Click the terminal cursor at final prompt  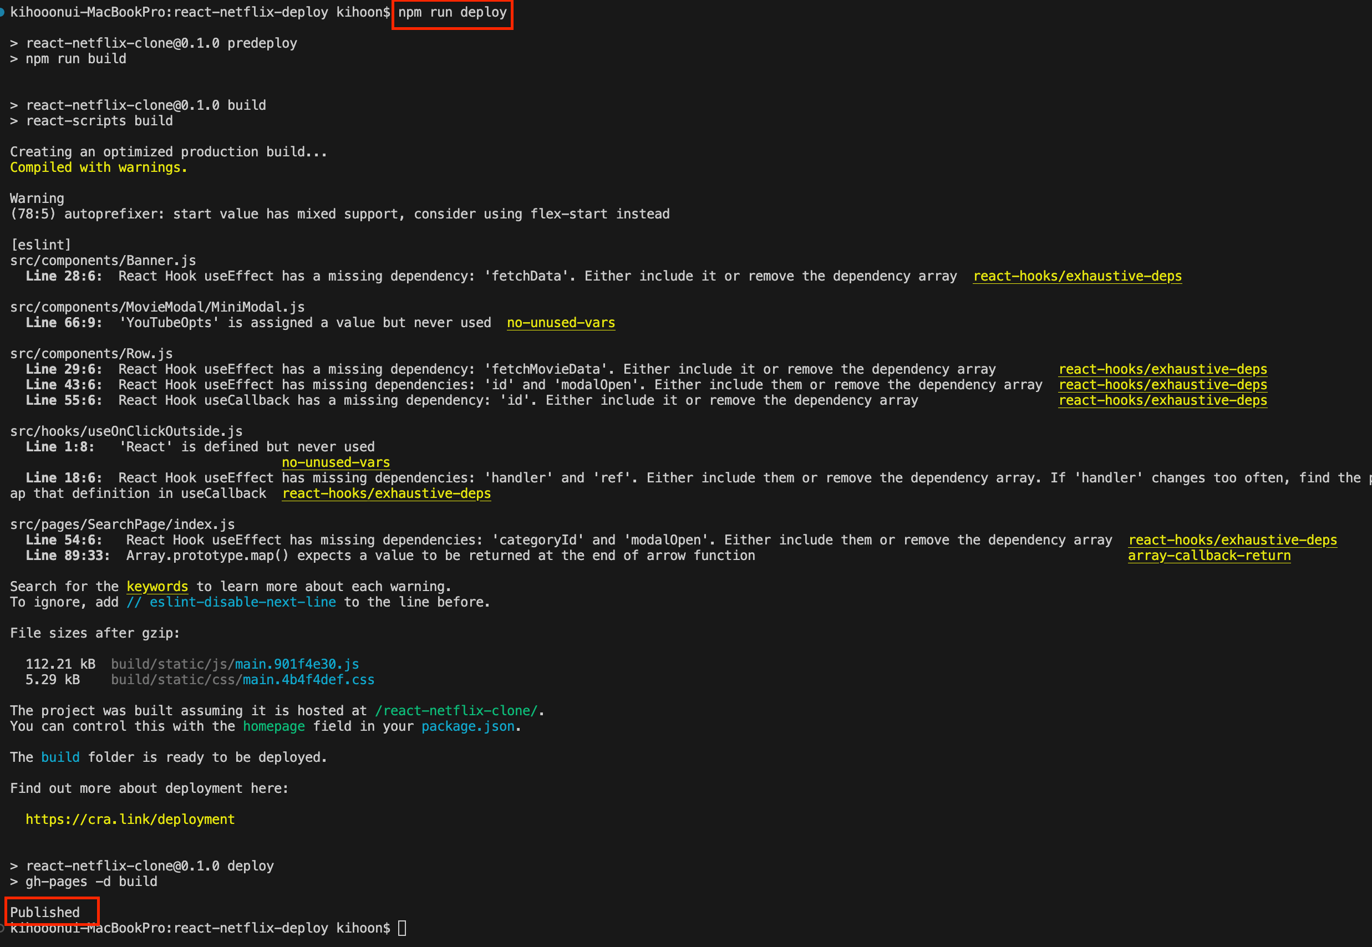402,928
